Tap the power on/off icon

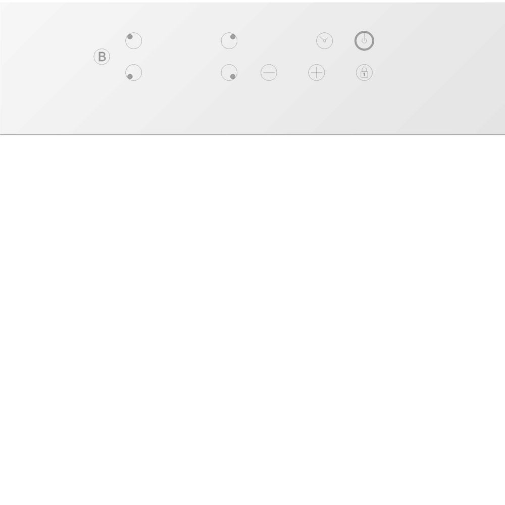click(364, 41)
